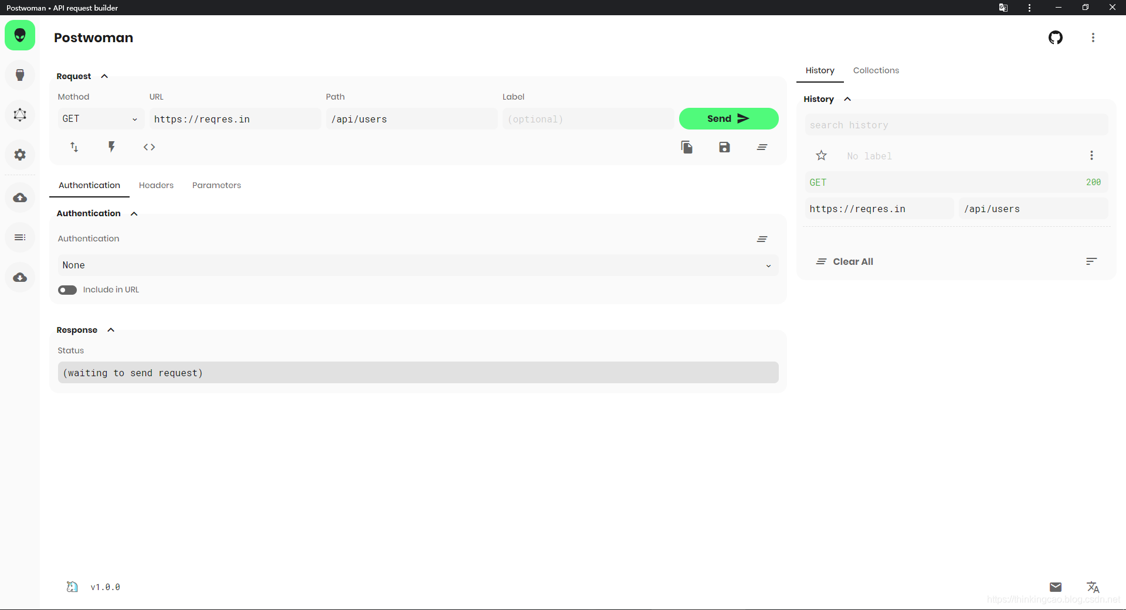Open the mail contact icon
1126x610 pixels.
click(x=1056, y=587)
